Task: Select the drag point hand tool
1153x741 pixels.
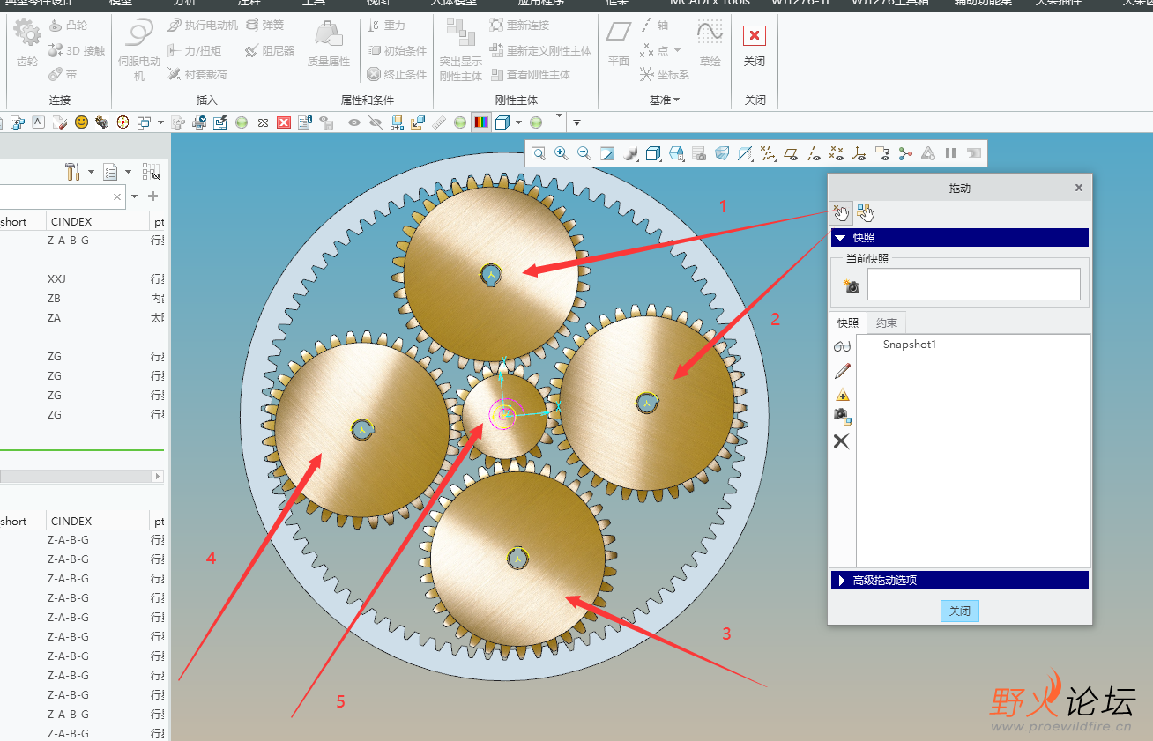Action: tap(841, 212)
